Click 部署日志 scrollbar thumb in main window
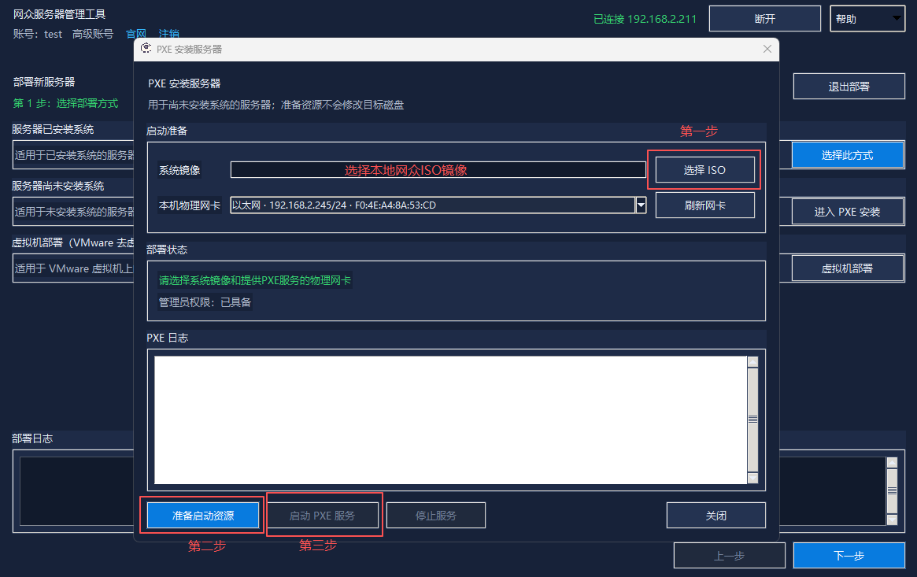917x577 pixels. [892, 491]
